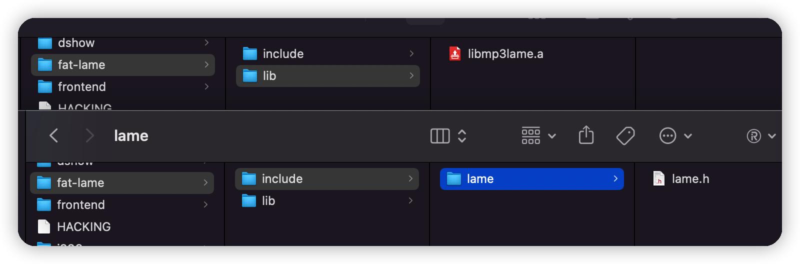
Task: Click the Share icon in toolbar
Action: click(586, 135)
